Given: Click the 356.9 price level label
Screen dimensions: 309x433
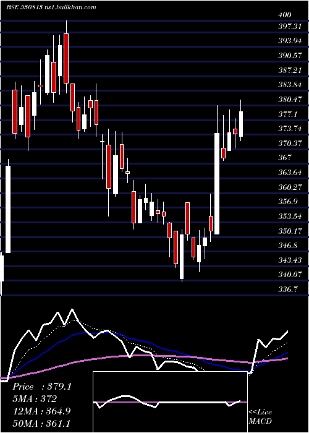Looking at the screenshot, I should click(288, 202).
